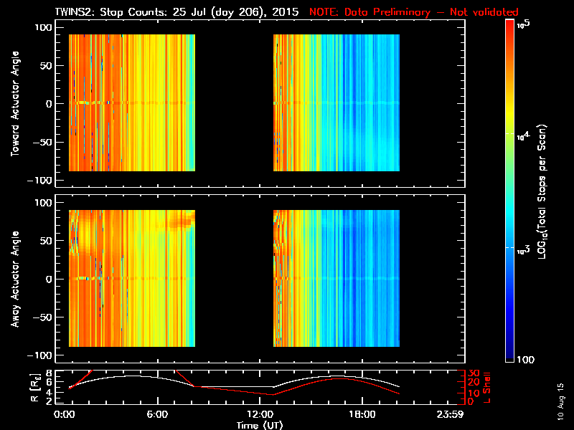Select the 12:00 time tick label

(259, 415)
